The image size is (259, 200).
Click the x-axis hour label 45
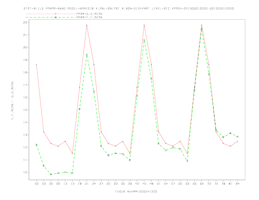point(144,184)
